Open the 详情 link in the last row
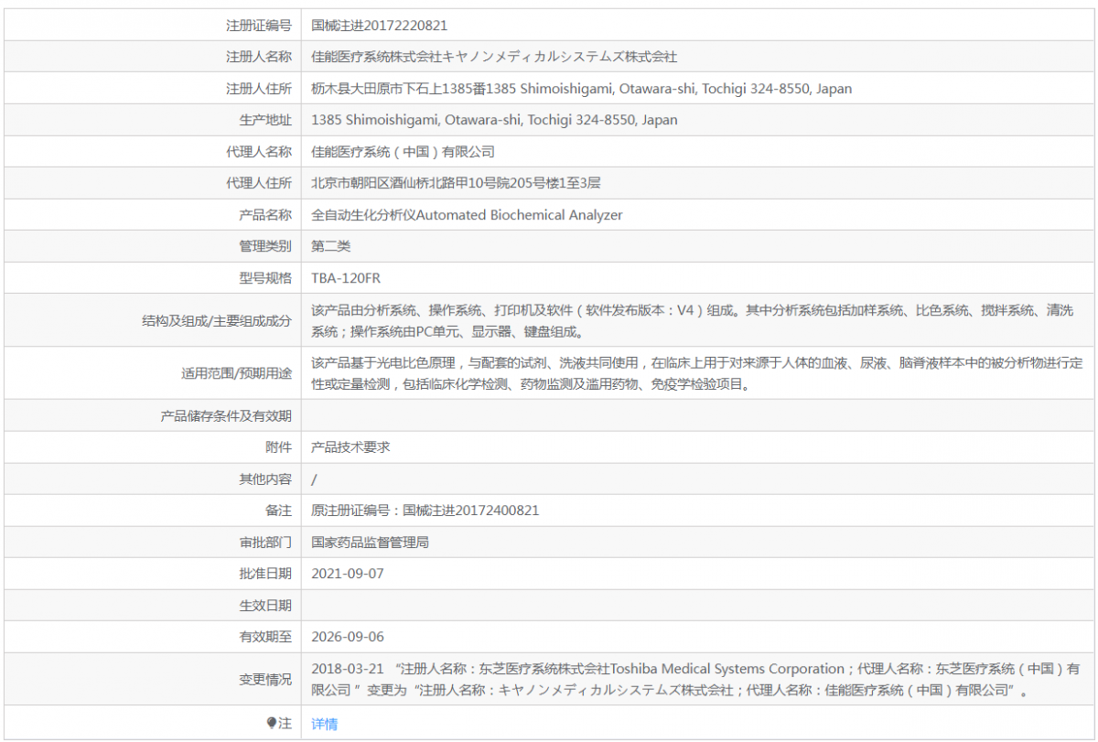The height and width of the screenshot is (742, 1098). pyautogui.click(x=324, y=724)
